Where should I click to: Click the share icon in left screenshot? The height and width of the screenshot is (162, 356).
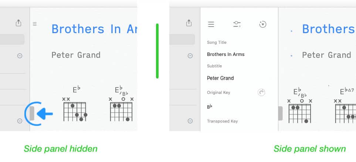pos(18,23)
